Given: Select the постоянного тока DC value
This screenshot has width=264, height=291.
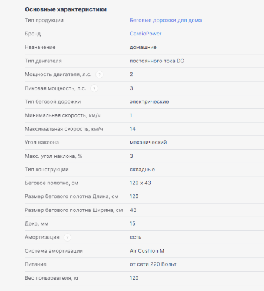Looking at the screenshot, I should (157, 61).
